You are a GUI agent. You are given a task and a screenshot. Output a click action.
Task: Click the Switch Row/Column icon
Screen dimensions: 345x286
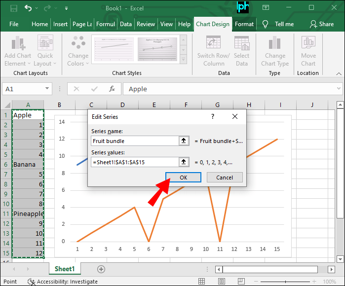point(213,44)
